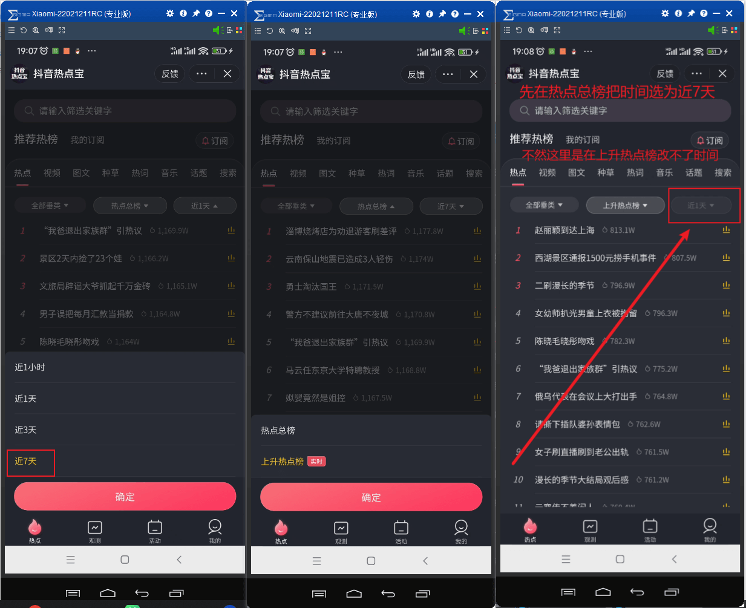The image size is (746, 608).
Task: Switch to 热词 tab in right window
Action: pos(635,172)
